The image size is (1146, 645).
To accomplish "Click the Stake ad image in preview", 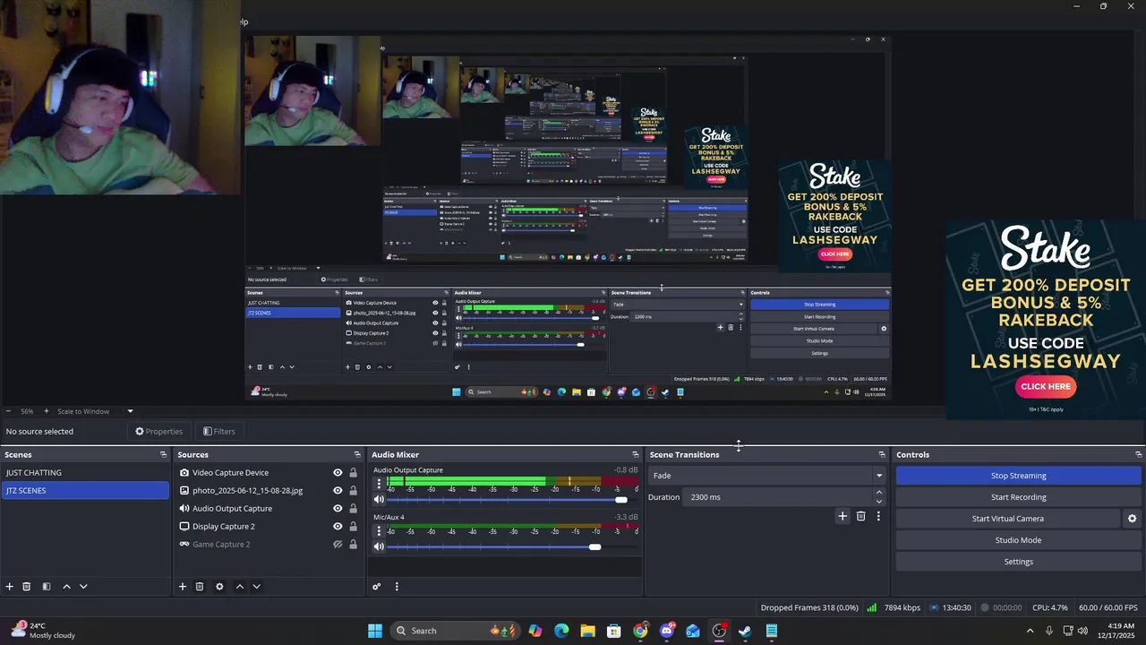I will click(1046, 320).
